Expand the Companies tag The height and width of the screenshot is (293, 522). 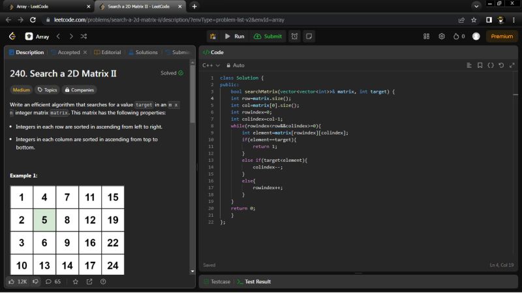(79, 90)
